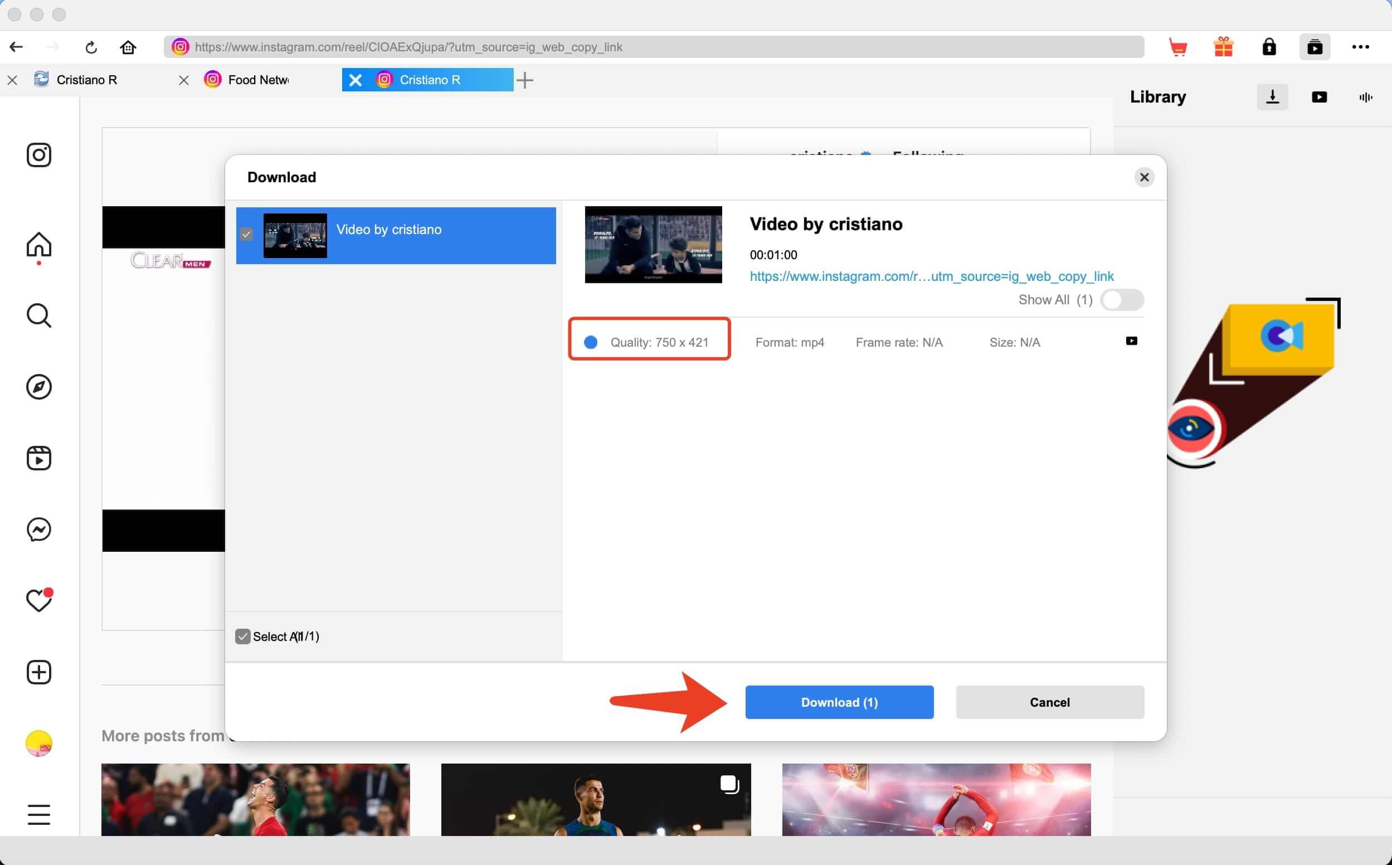This screenshot has height=865, width=1392.
Task: Toggle the Show All switch
Action: [1122, 300]
